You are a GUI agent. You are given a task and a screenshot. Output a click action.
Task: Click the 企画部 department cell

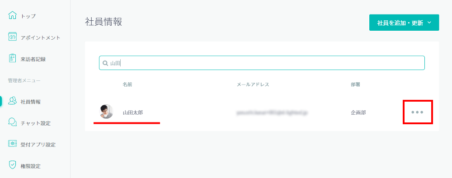[357, 112]
